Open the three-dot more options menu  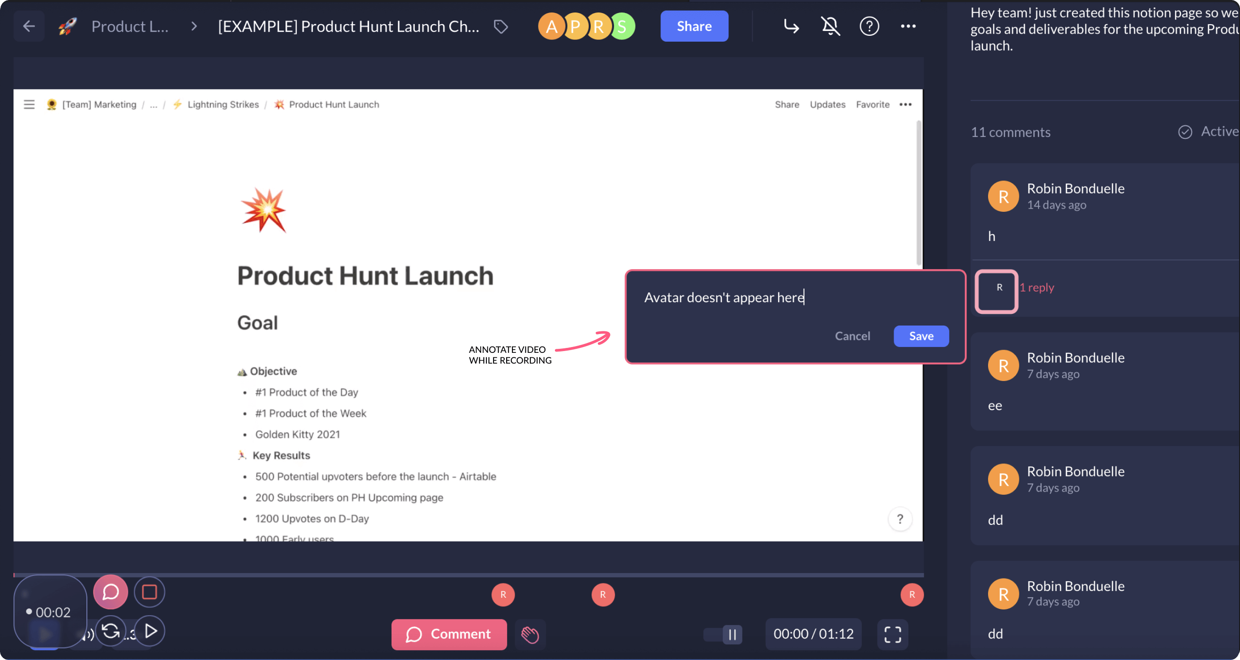pos(908,26)
